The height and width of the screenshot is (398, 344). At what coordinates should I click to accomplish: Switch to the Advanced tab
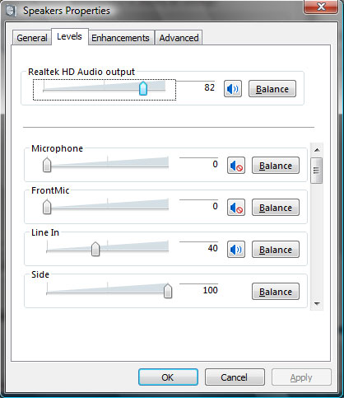(x=179, y=38)
